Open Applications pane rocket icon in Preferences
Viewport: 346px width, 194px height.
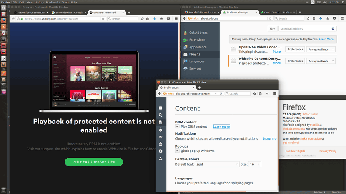pos(161,130)
